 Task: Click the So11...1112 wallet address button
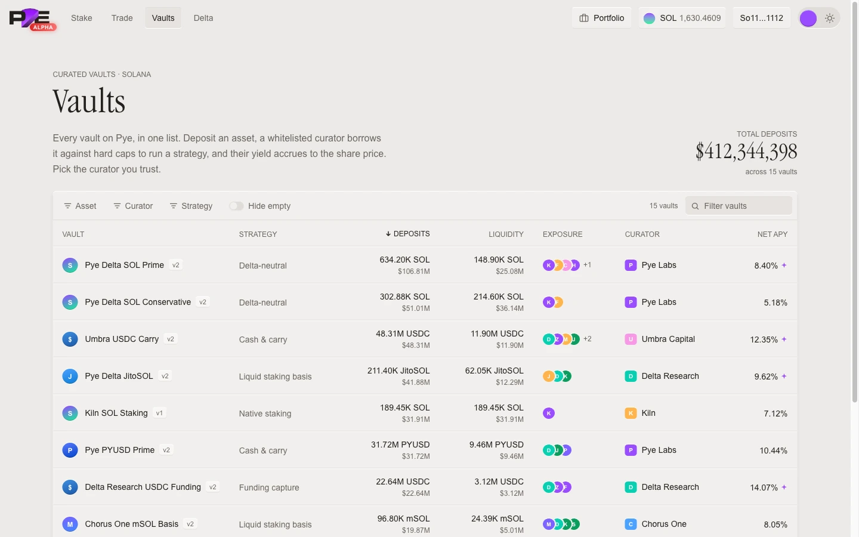pyautogui.click(x=762, y=18)
